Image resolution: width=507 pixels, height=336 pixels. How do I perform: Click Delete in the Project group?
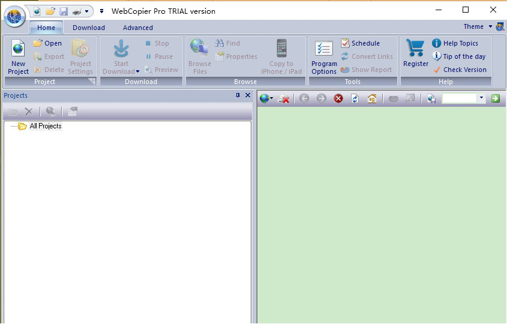pos(49,70)
